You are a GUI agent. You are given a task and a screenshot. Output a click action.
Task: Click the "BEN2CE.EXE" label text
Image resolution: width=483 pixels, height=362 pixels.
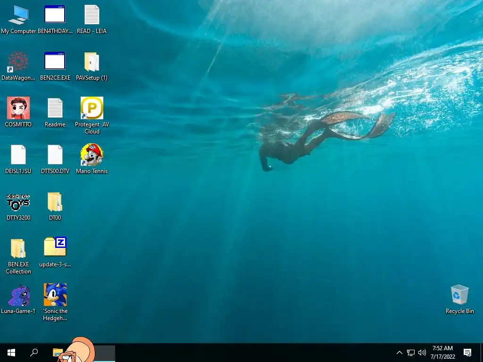pyautogui.click(x=55, y=78)
